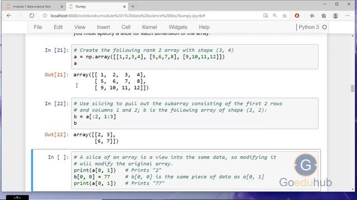Click the Out[22] array output text

click(x=96, y=138)
